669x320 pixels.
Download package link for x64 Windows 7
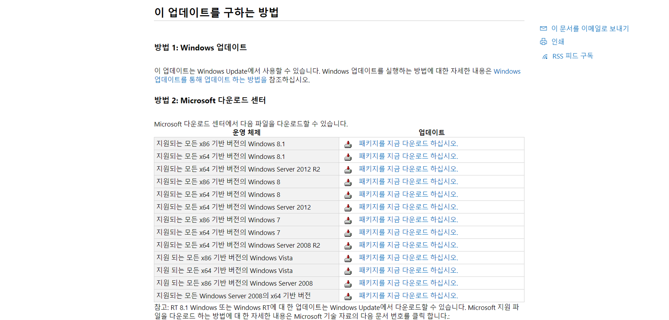(x=408, y=232)
